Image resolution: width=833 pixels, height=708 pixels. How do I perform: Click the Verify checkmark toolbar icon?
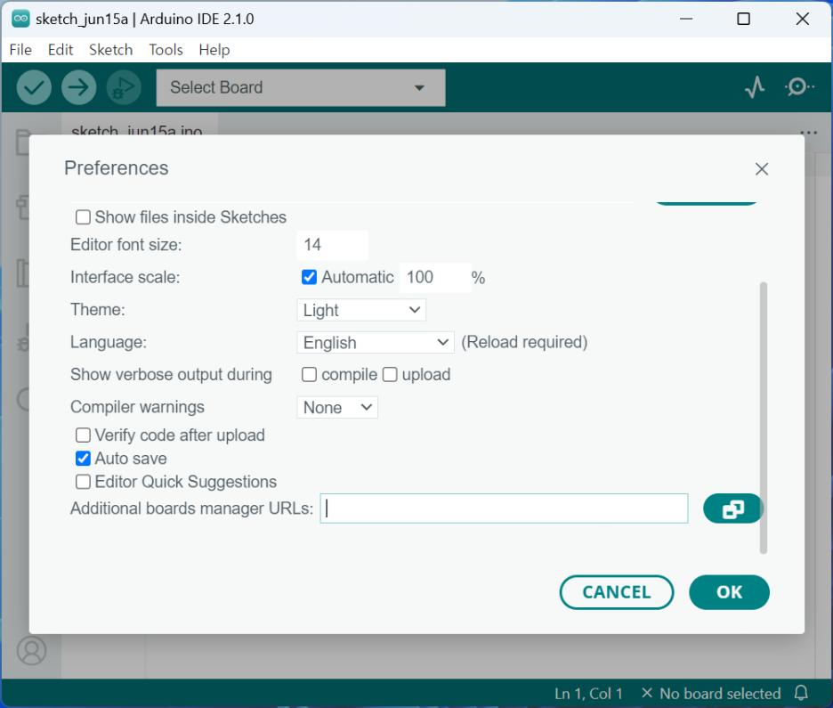tap(34, 87)
